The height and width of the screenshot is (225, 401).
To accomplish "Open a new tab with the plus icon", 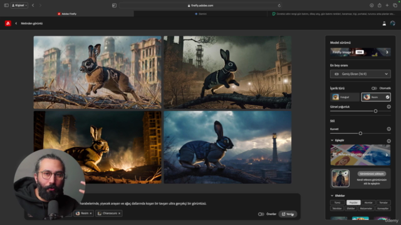I will (x=387, y=6).
